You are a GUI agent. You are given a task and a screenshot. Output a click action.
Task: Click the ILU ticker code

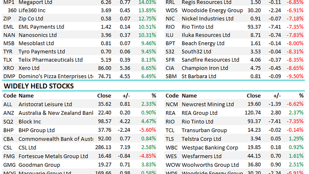pos(169,35)
